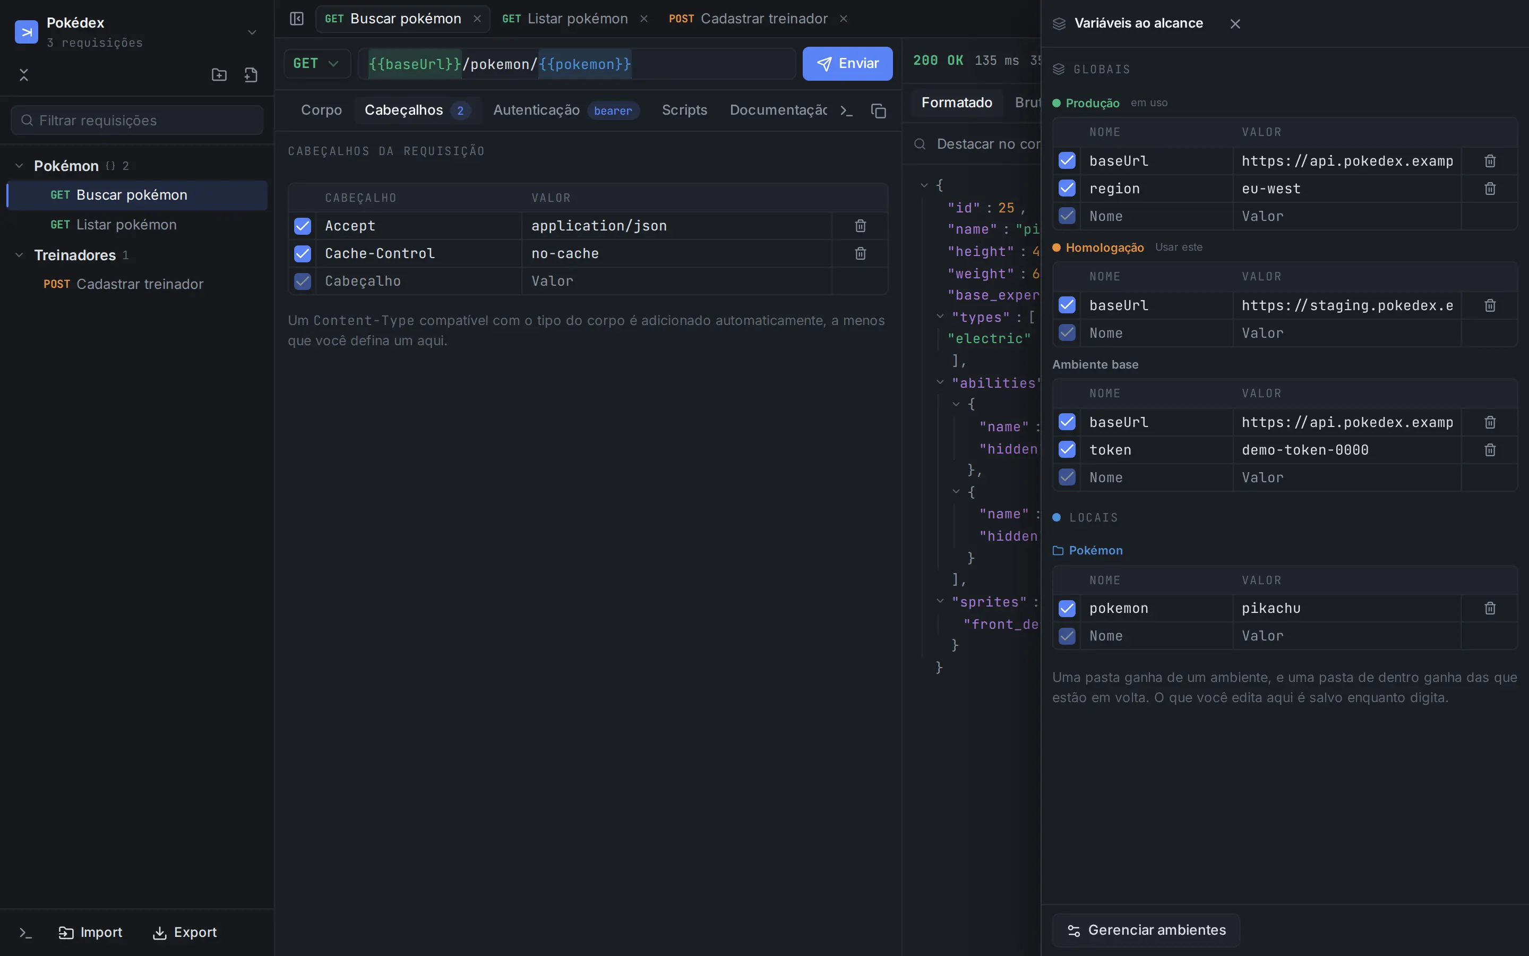Toggle sidebar panel icon beside tabs

point(297,19)
